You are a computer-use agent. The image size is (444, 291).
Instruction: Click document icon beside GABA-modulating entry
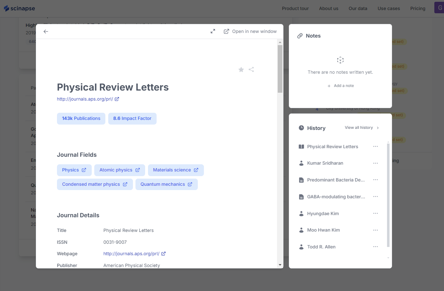tap(301, 197)
